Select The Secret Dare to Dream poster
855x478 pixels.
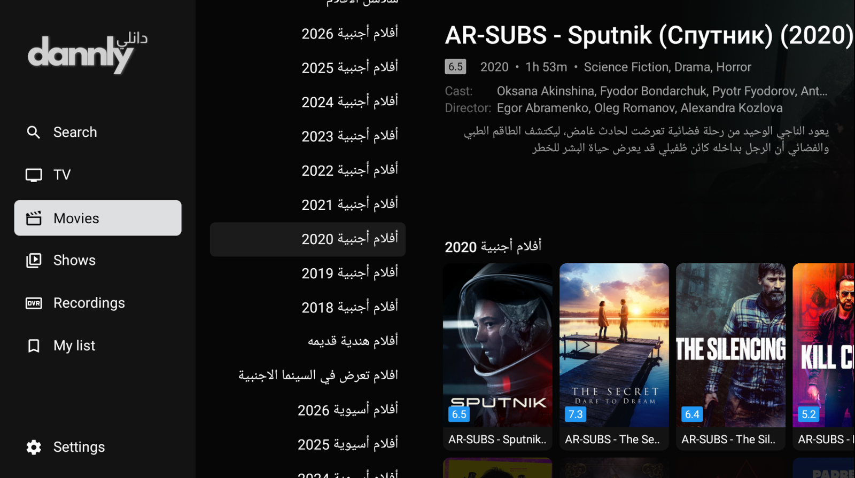(x=614, y=346)
